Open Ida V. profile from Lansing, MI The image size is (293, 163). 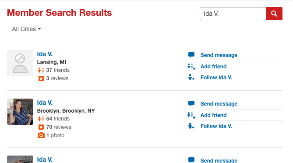(x=45, y=54)
